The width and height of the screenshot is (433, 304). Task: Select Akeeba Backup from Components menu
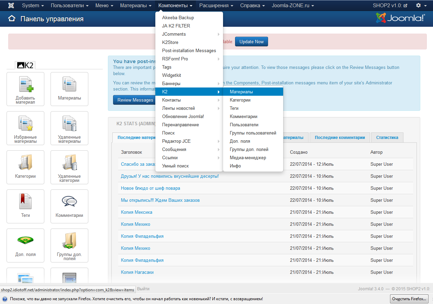pyautogui.click(x=189, y=17)
